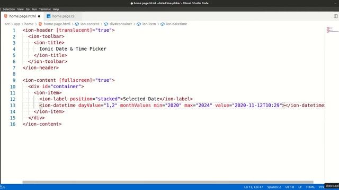Click the minimap code preview
This screenshot has width=339, height=190.
coord(332,30)
